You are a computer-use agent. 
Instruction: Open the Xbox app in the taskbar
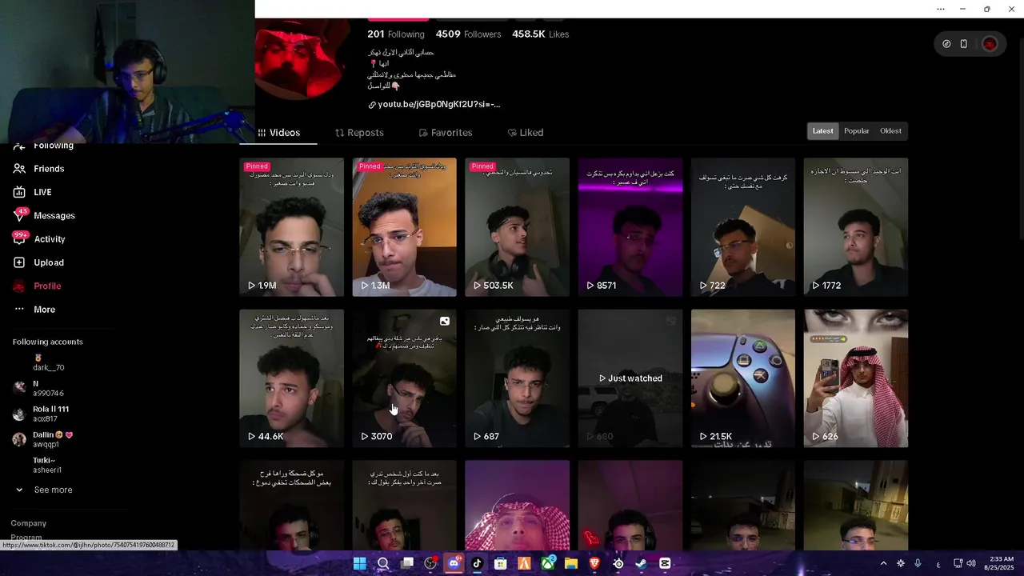pyautogui.click(x=548, y=563)
